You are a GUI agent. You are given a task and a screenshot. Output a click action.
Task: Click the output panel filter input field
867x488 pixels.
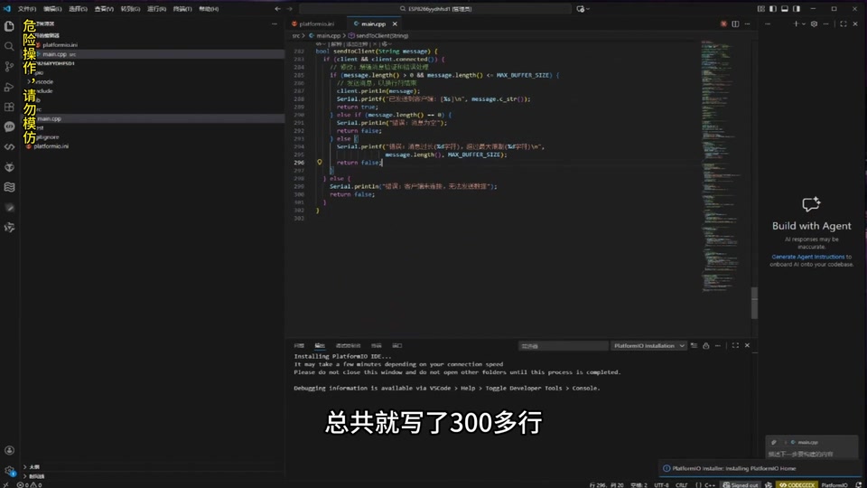[563, 346]
